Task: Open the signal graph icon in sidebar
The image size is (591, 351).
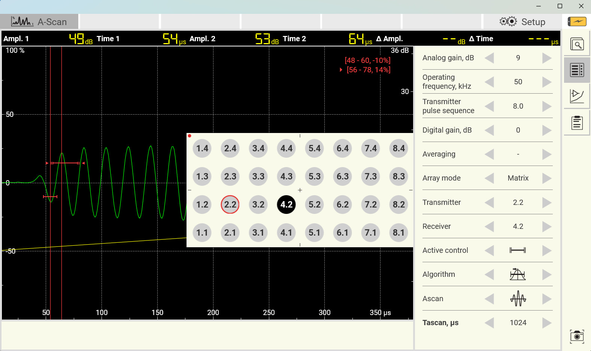Action: (x=577, y=96)
